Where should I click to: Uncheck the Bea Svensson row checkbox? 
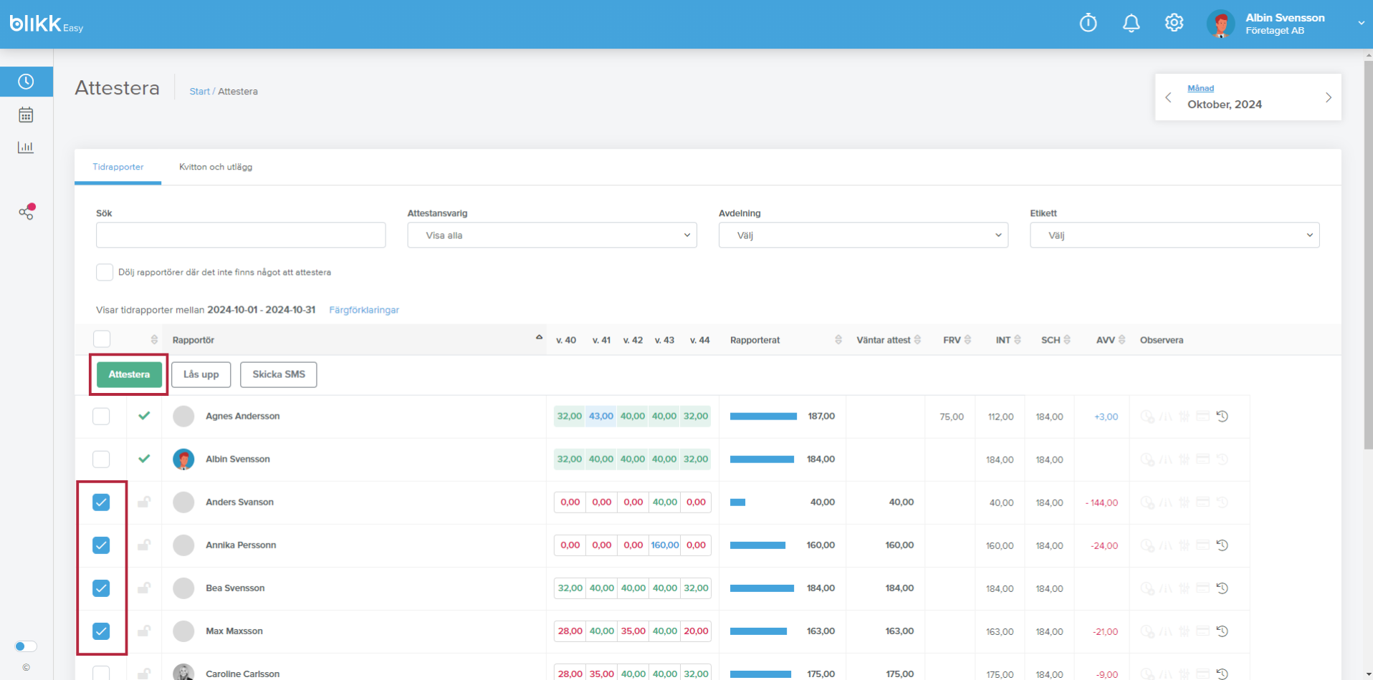click(x=101, y=588)
